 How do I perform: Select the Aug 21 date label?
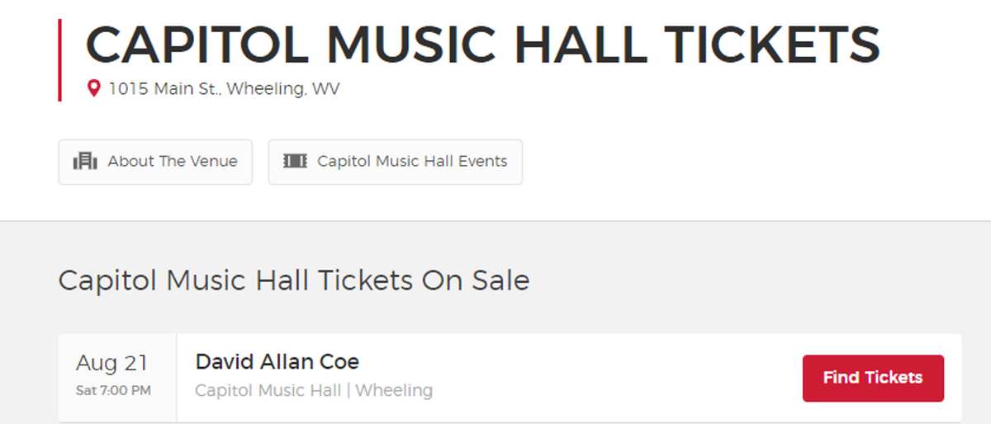click(x=111, y=362)
